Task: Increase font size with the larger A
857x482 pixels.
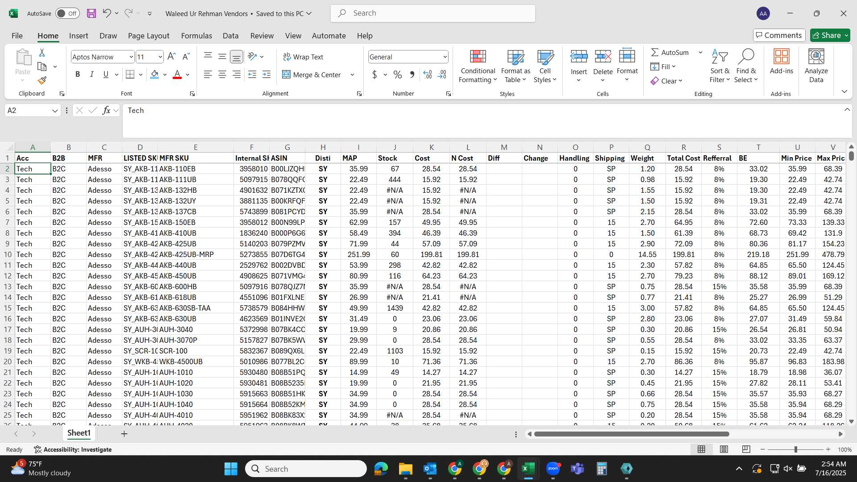Action: click(x=171, y=57)
